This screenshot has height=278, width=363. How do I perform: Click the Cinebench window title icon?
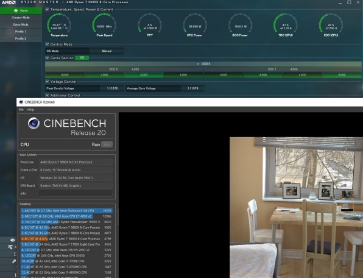(x=21, y=102)
